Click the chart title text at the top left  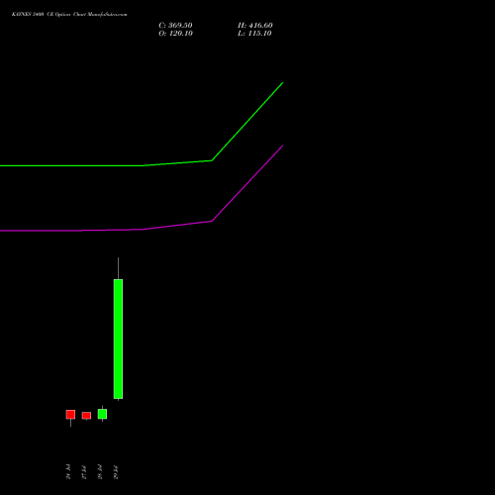[69, 14]
